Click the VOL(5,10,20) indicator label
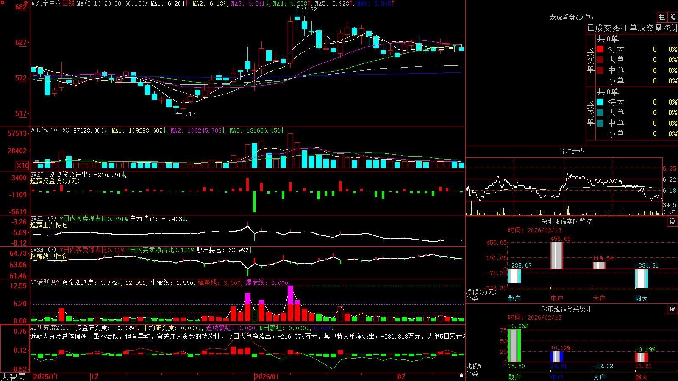Viewport: 678px width, 381px height. click(50, 130)
